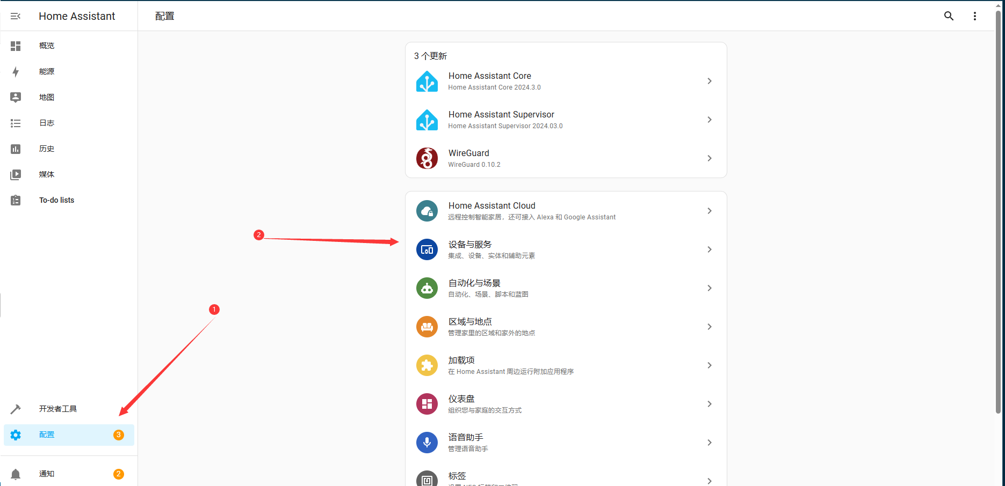Viewport: 1005px width, 486px height.
Task: Open 仪表盘 row chevron
Action: (x=710, y=404)
